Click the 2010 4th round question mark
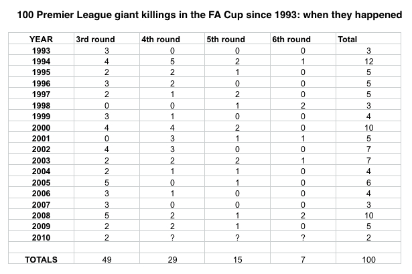Screen dimensions: 412x274 [x=172, y=237]
